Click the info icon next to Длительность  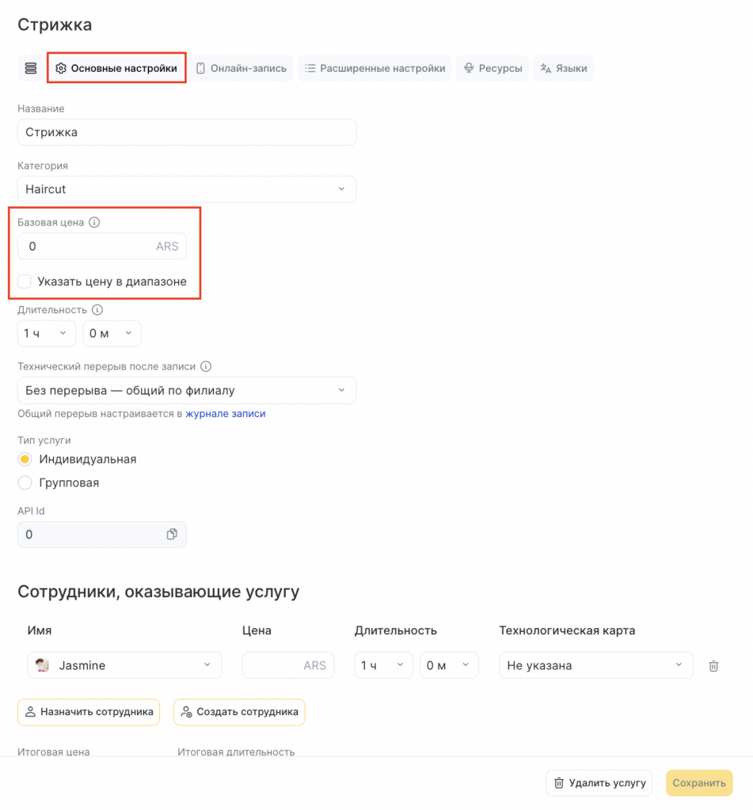(97, 310)
